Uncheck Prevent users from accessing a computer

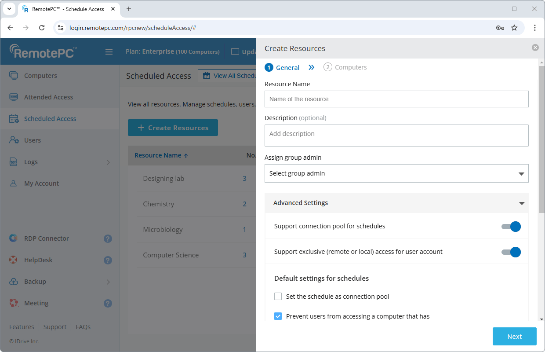tap(278, 316)
